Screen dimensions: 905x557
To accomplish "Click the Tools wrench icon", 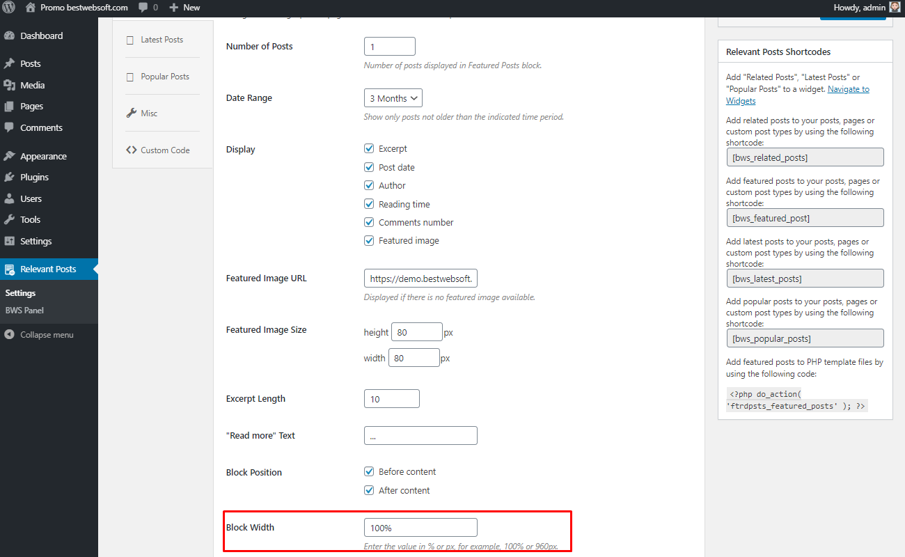I will [x=9, y=219].
